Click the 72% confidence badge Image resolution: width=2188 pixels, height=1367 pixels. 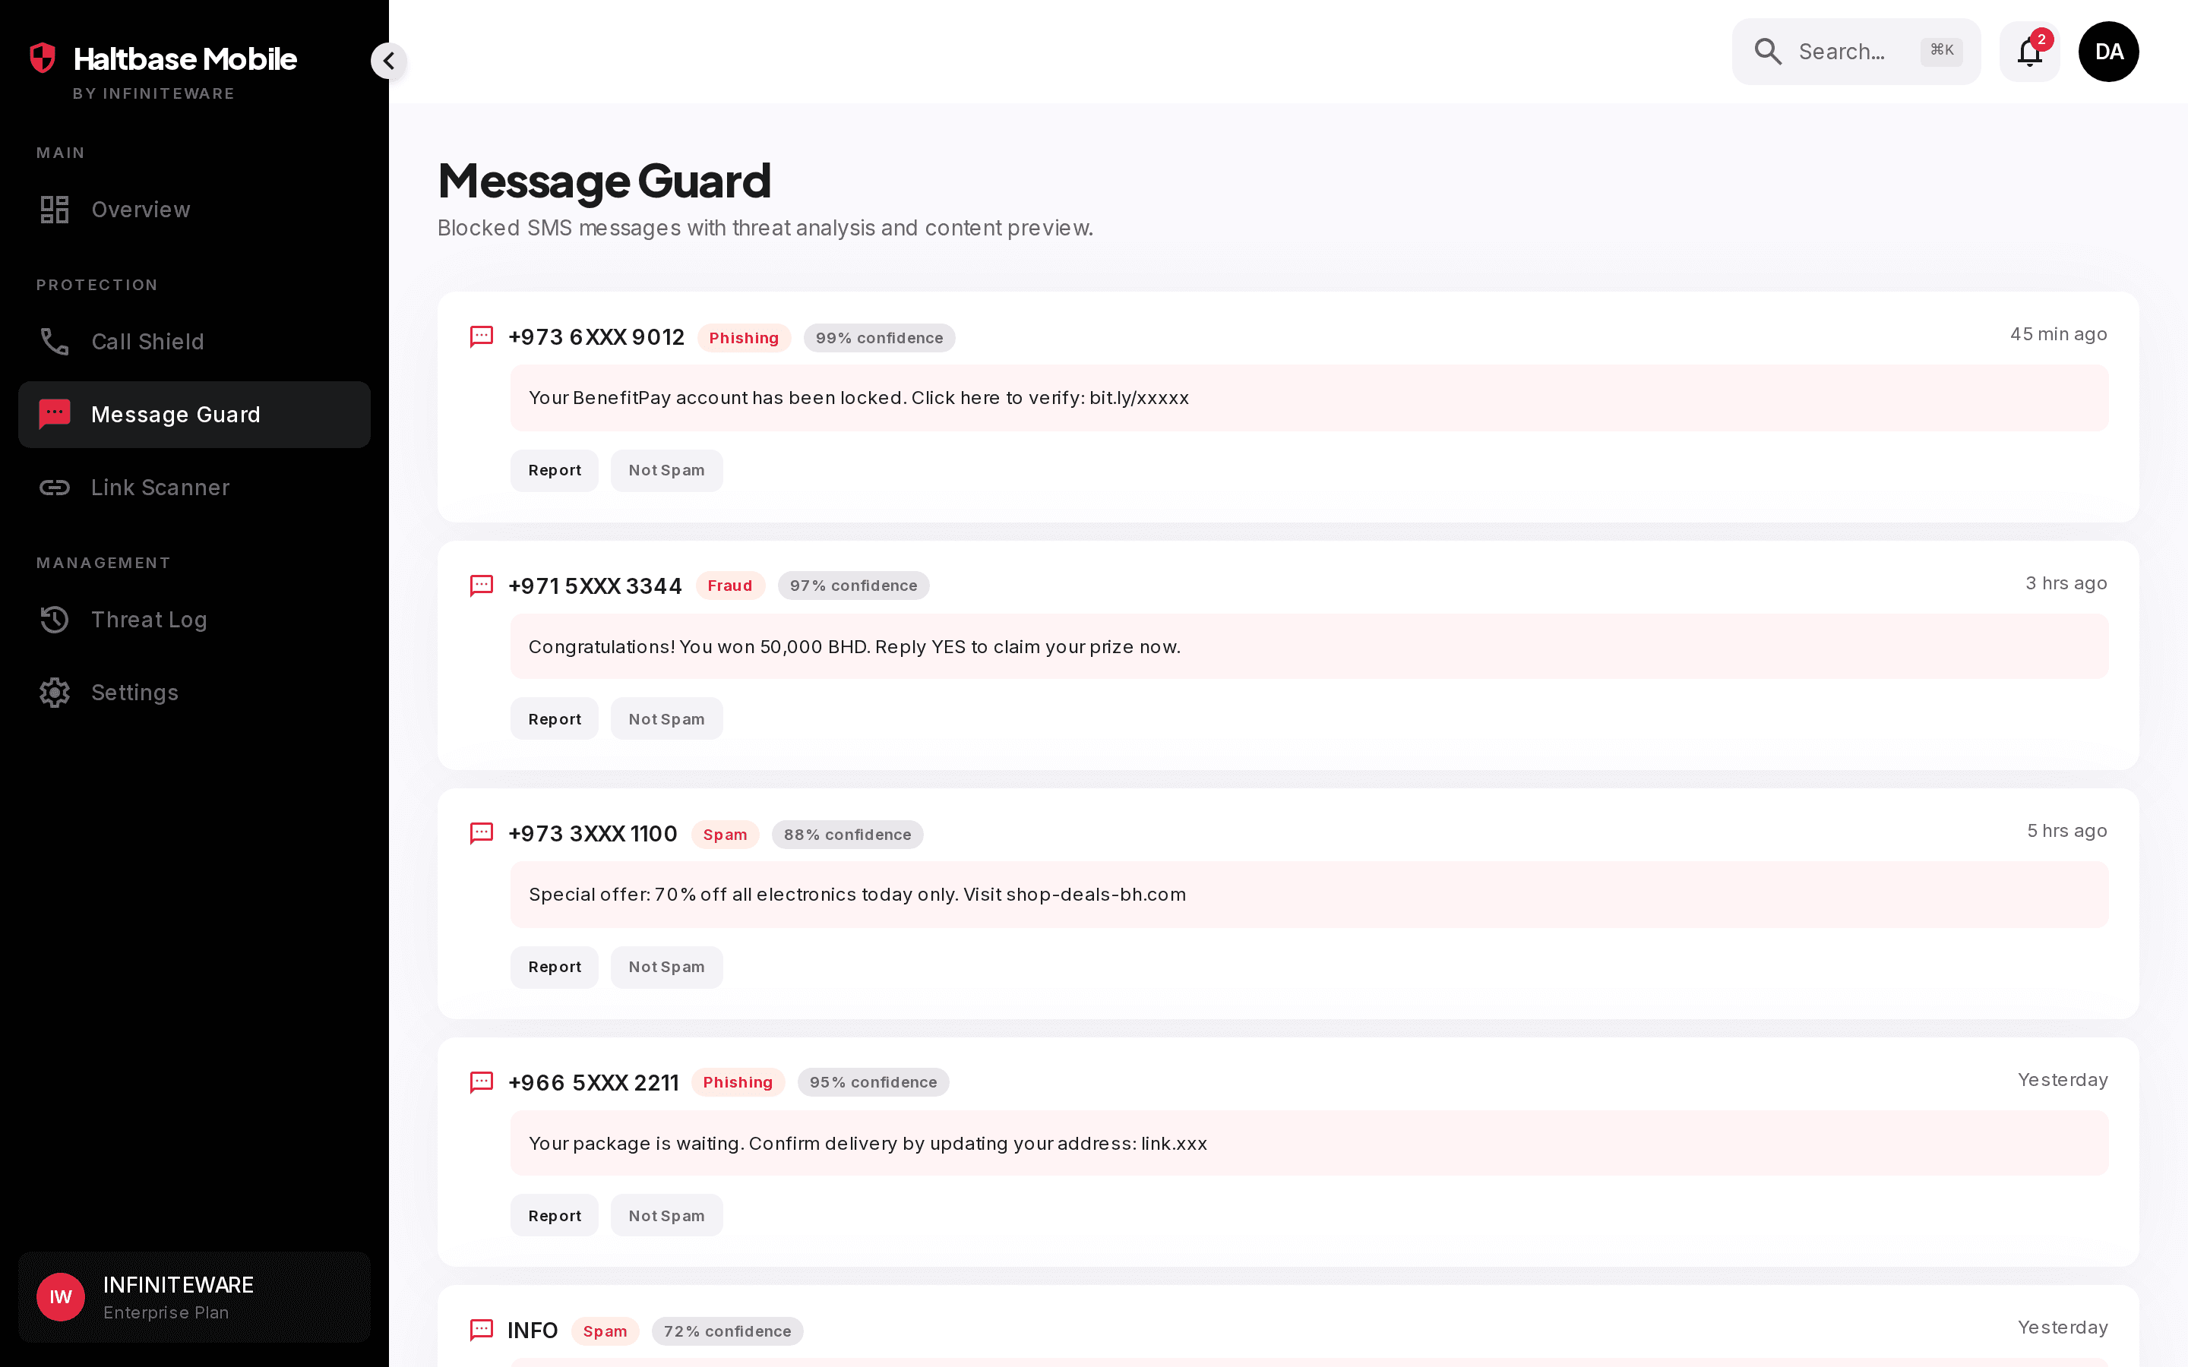pos(727,1331)
